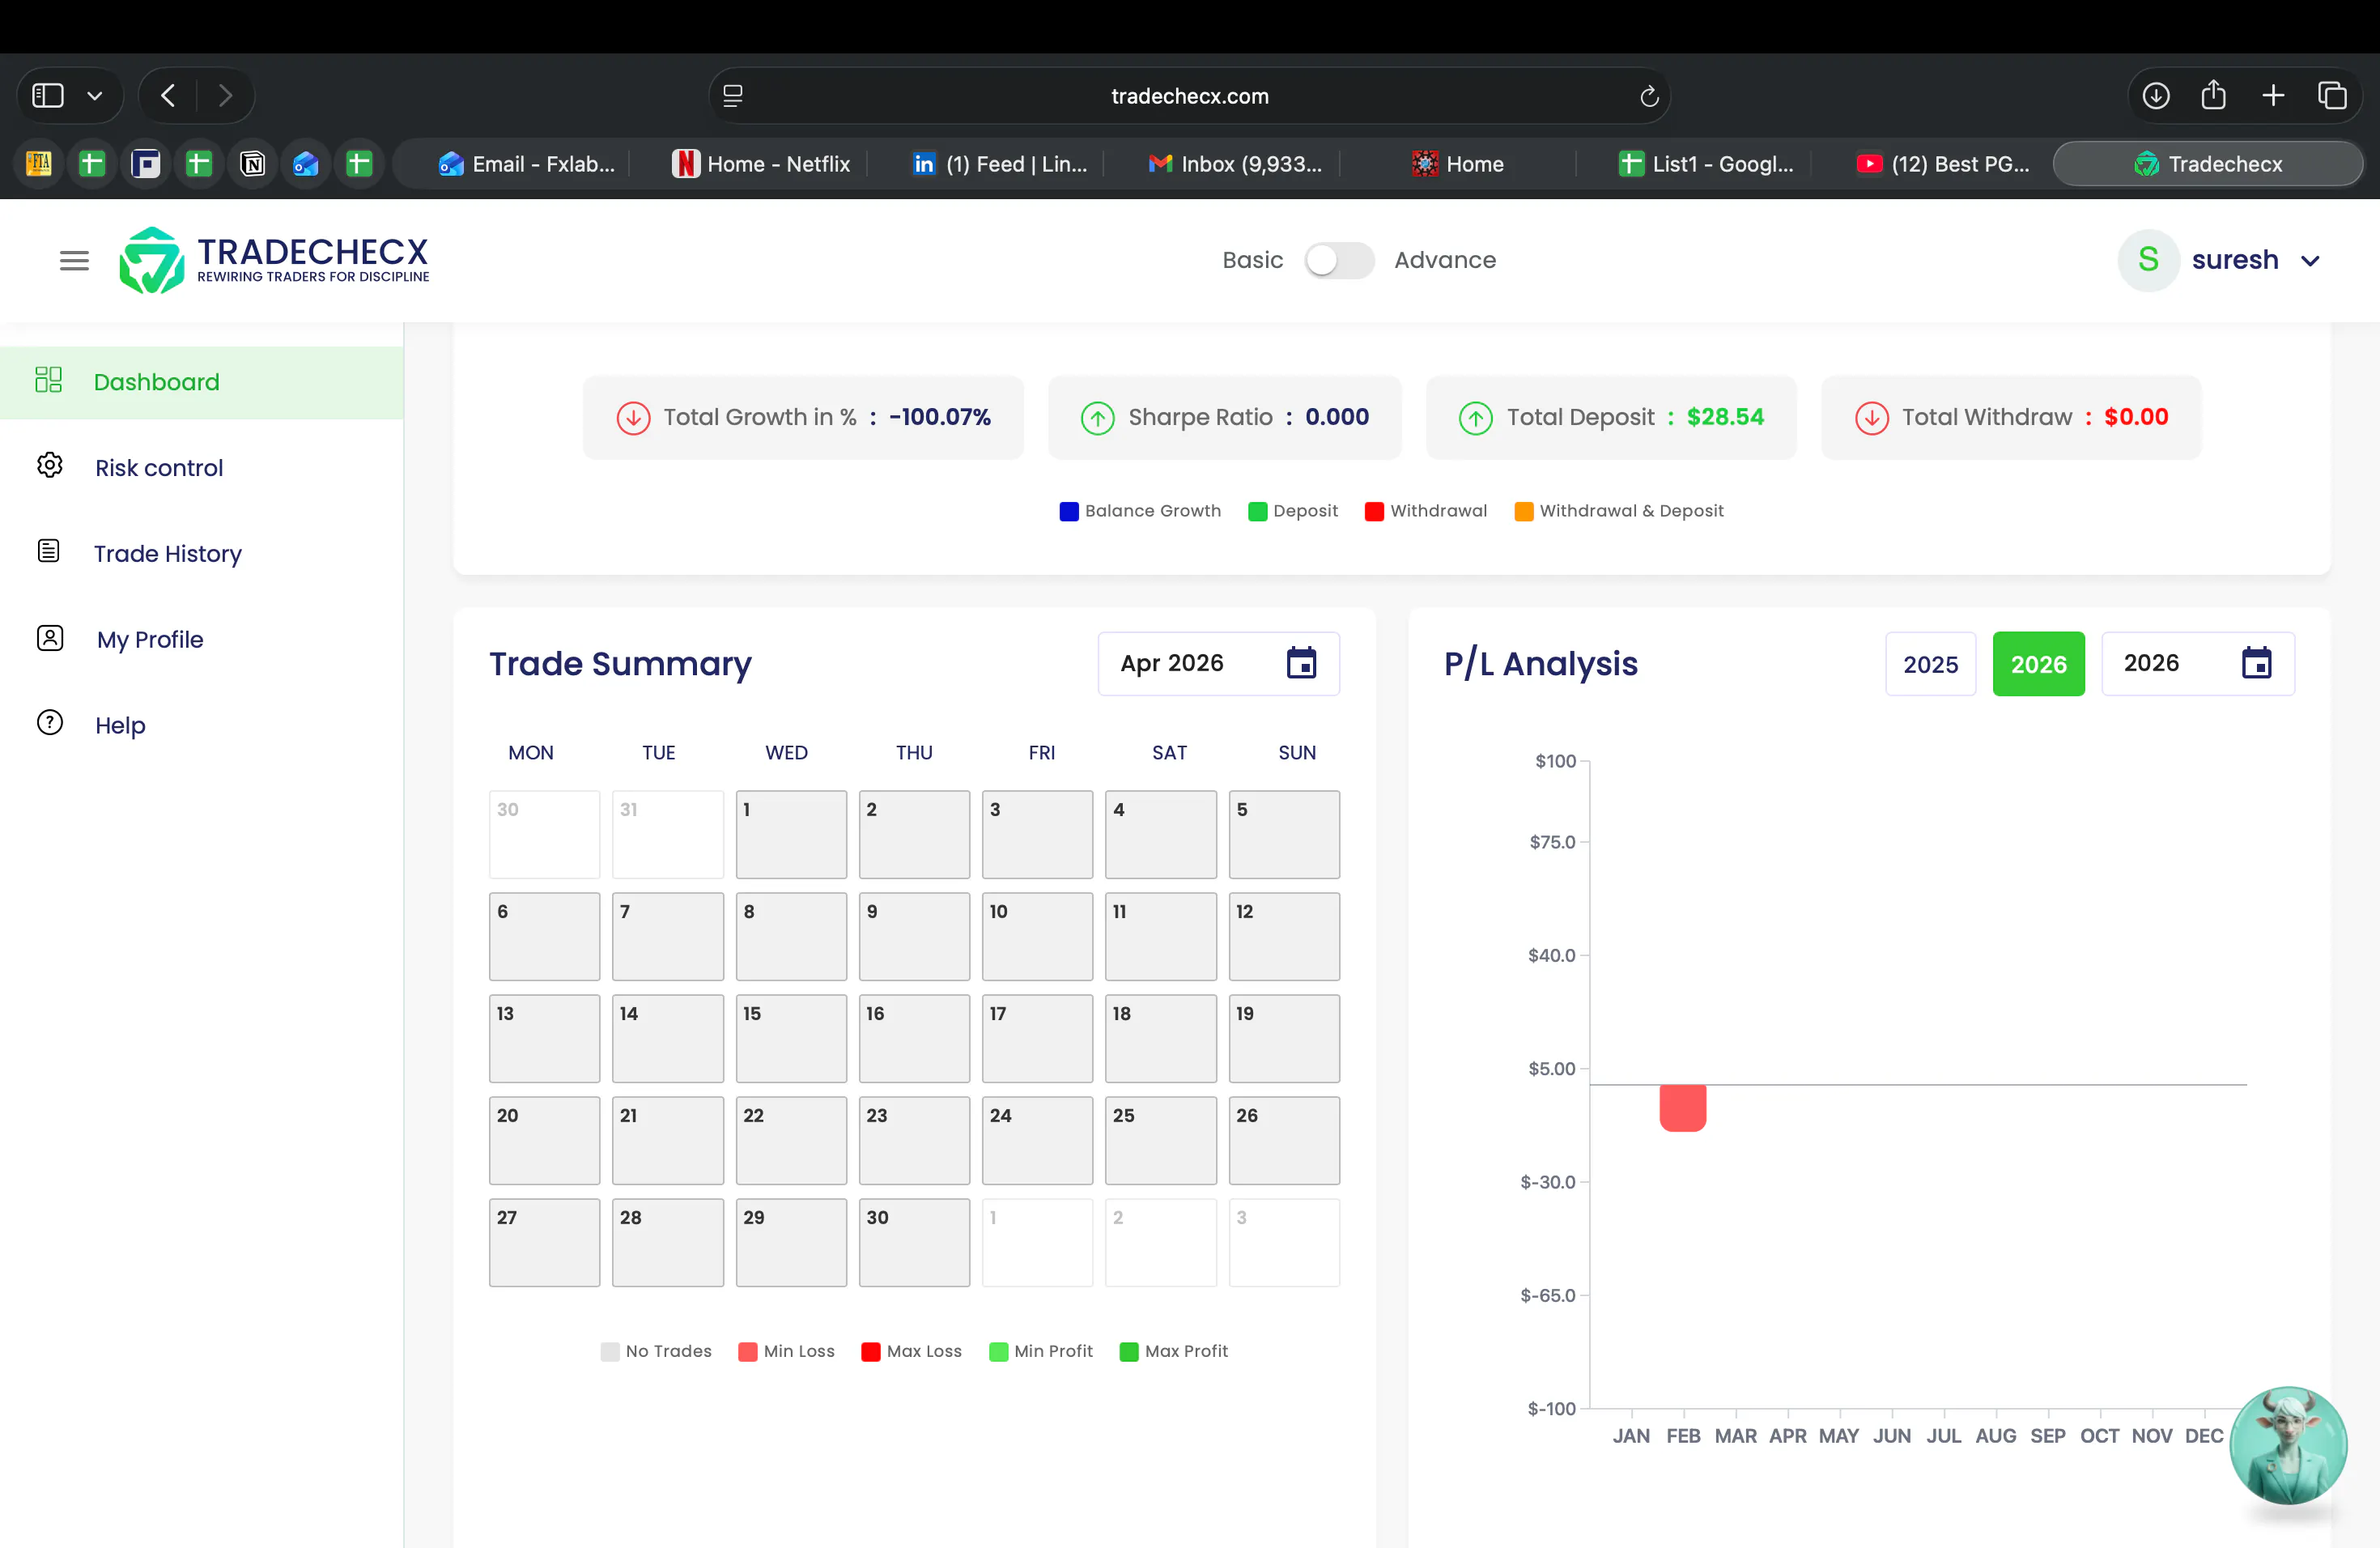2380x1548 pixels.
Task: Open Safari downloads
Action: [2156, 96]
